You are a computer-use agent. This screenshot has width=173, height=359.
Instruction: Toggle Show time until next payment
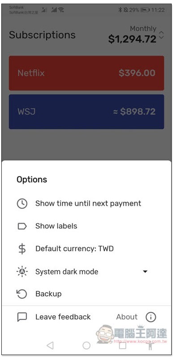[88, 203]
